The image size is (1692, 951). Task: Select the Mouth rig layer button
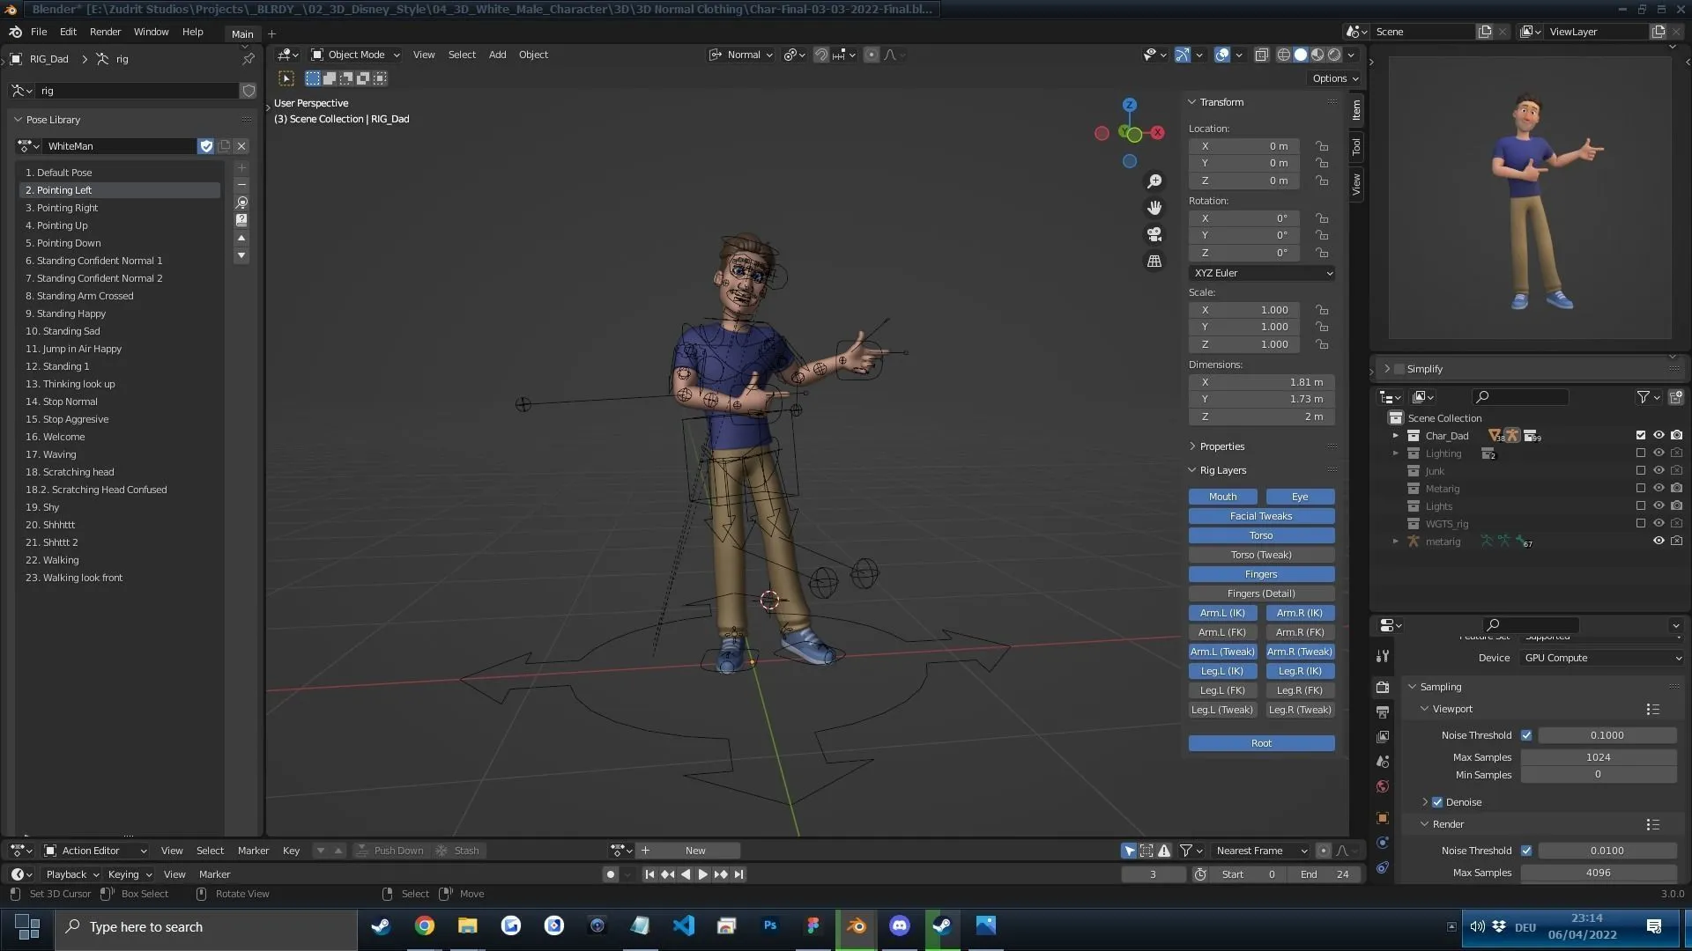point(1223,496)
